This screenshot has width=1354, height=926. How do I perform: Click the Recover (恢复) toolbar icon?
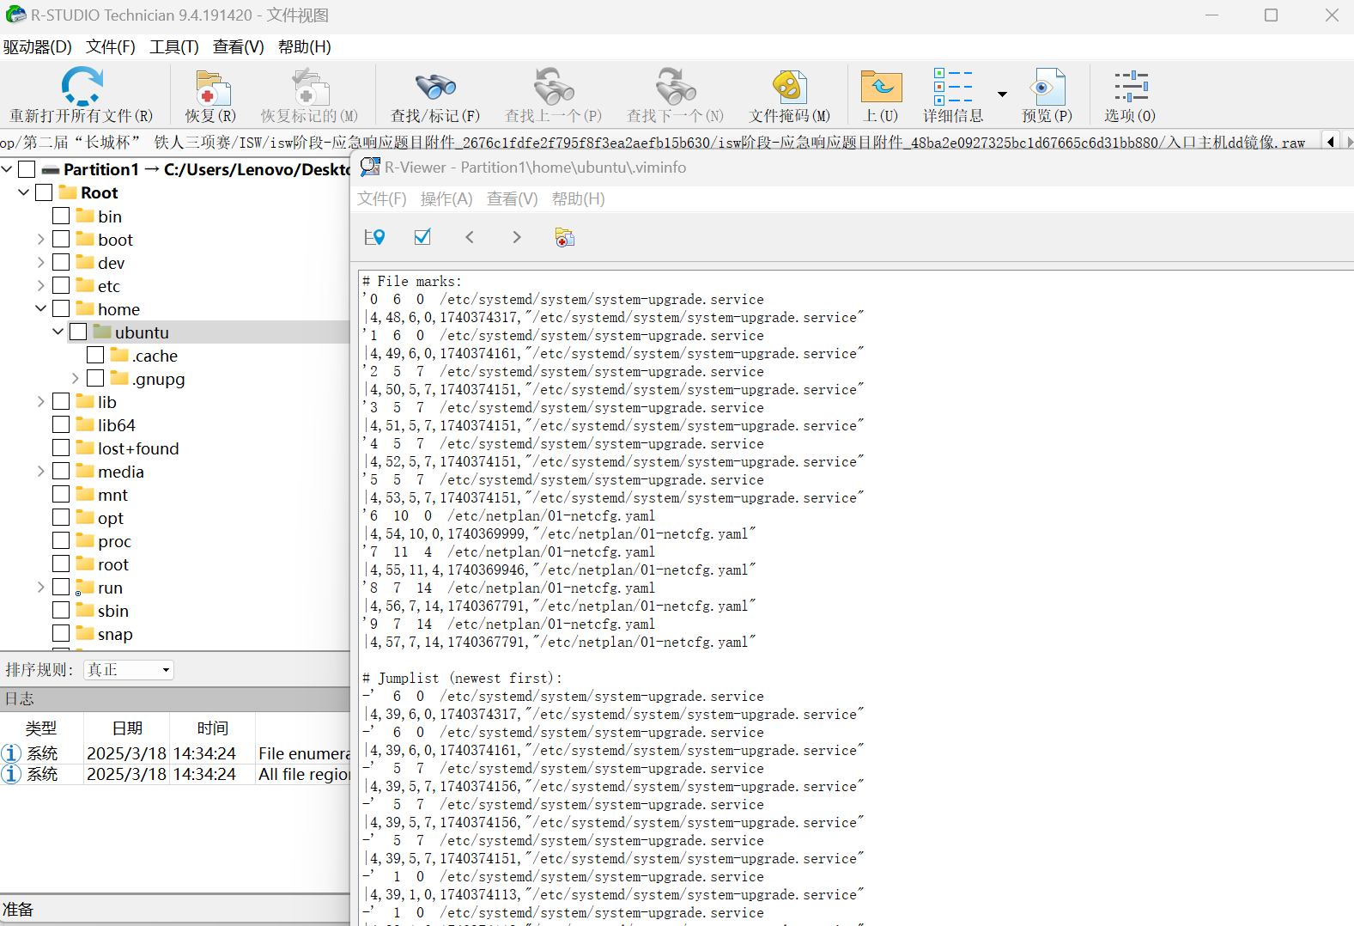point(210,88)
